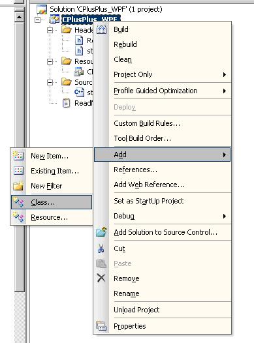Click the CPlusPlus_WPF project icon
The image size is (254, 343).
(54, 20)
